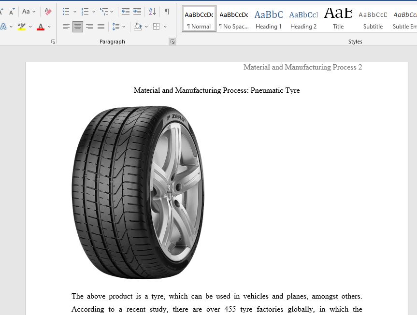
Task: Apply paragraph shading with the paint bucket
Action: pyautogui.click(x=138, y=27)
